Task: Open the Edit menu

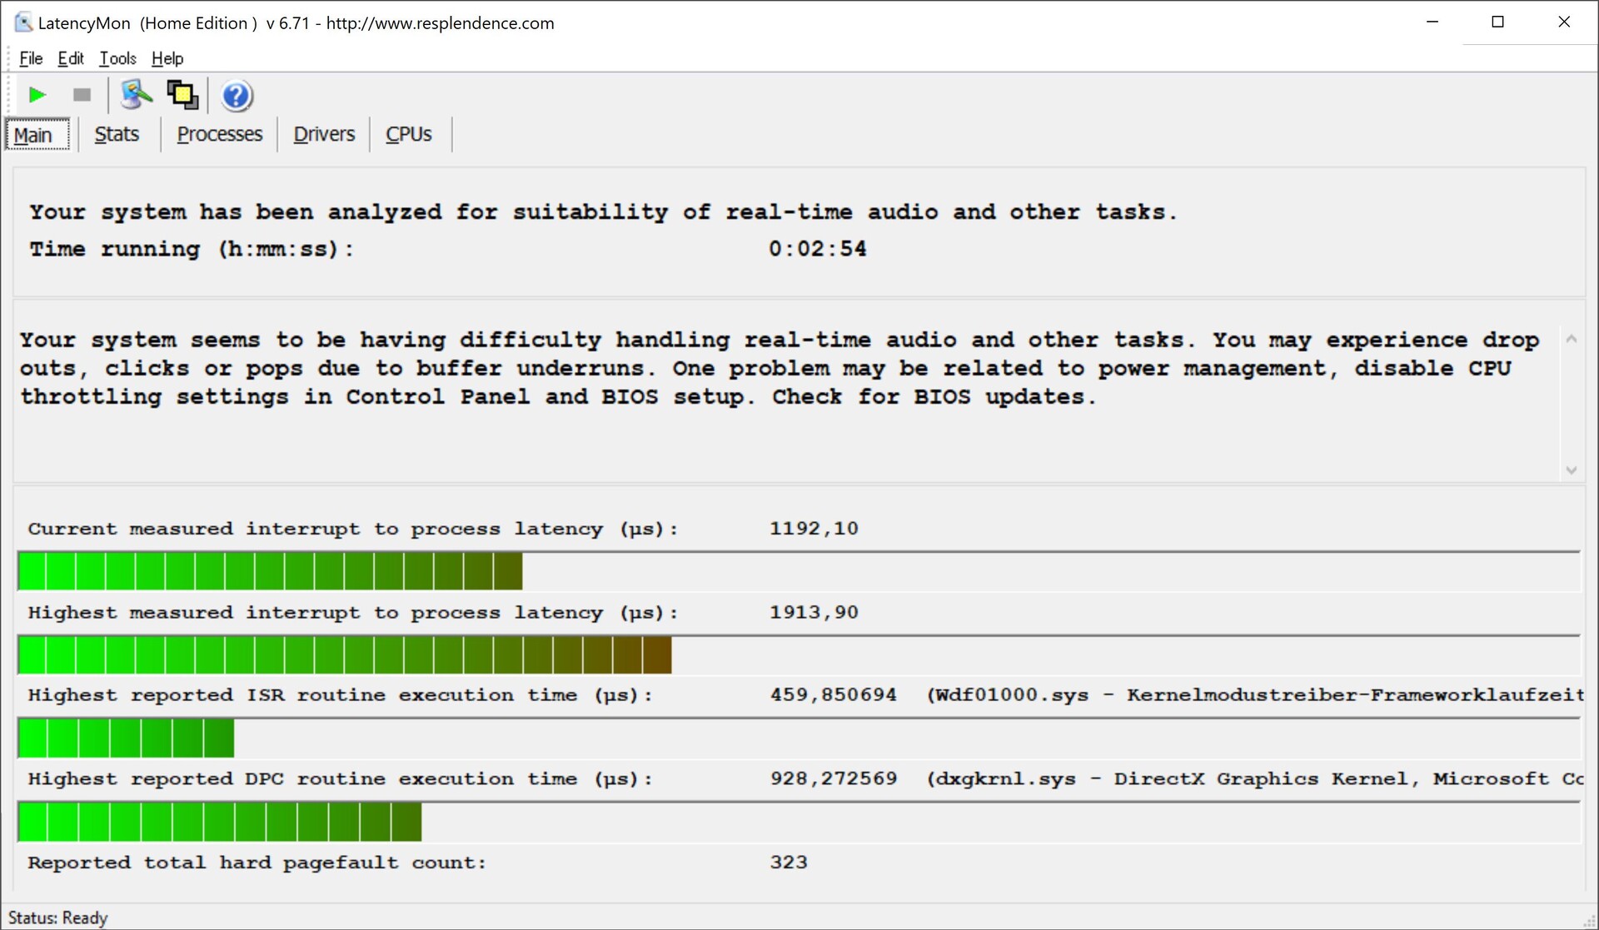Action: [71, 58]
